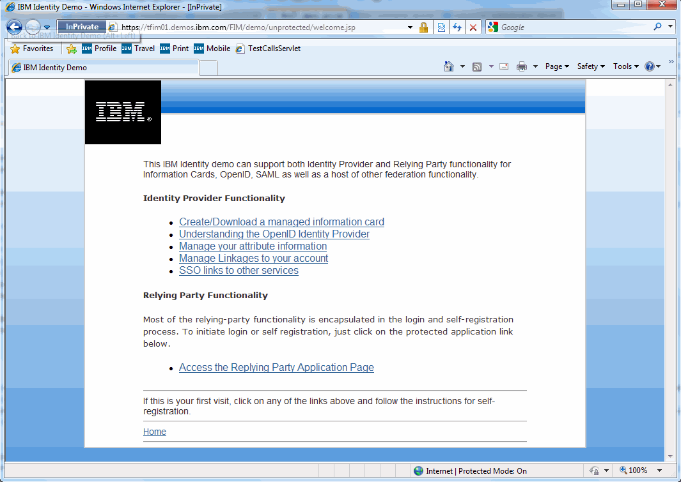Expand the status bar privacy dropdown arrow
This screenshot has width=681, height=482.
pos(606,471)
